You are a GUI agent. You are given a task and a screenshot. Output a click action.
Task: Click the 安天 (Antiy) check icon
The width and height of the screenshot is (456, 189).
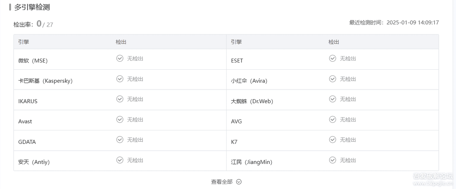[120, 160]
